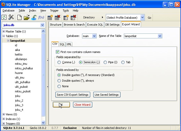The width and height of the screenshot is (181, 131).
Task: Open the Options wrench-and-screwdriver icon
Action: coord(11,17)
